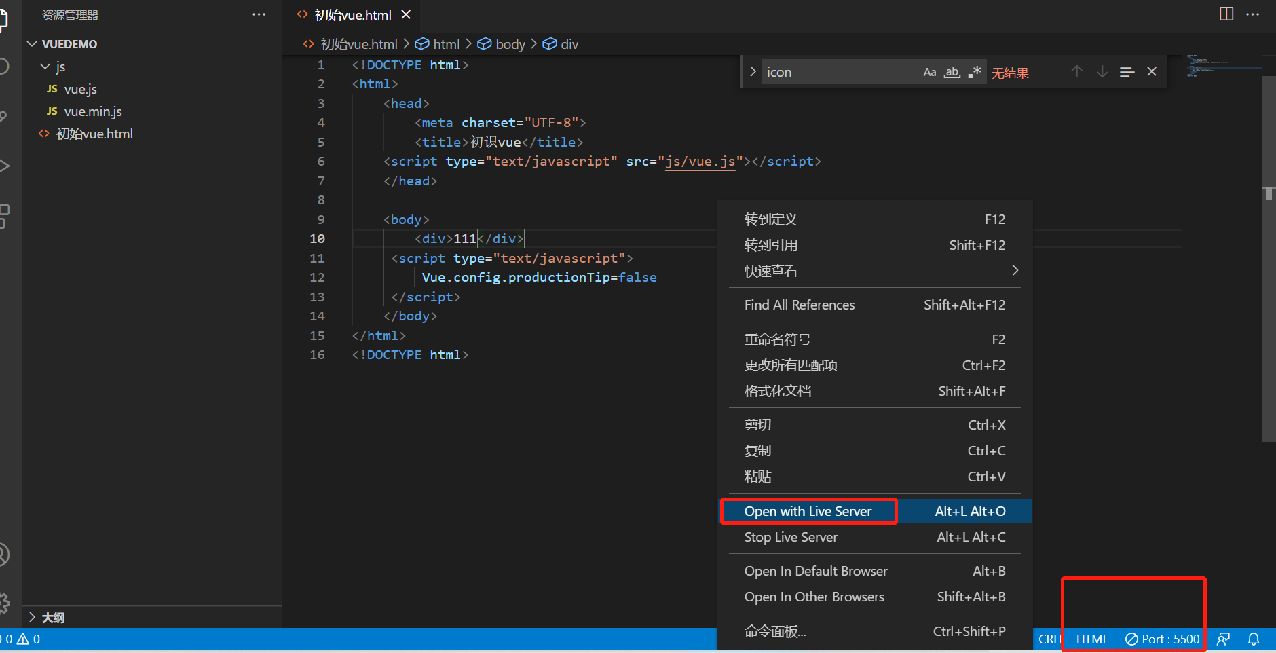
Task: Click js/vue.js link on line 6
Action: (700, 162)
